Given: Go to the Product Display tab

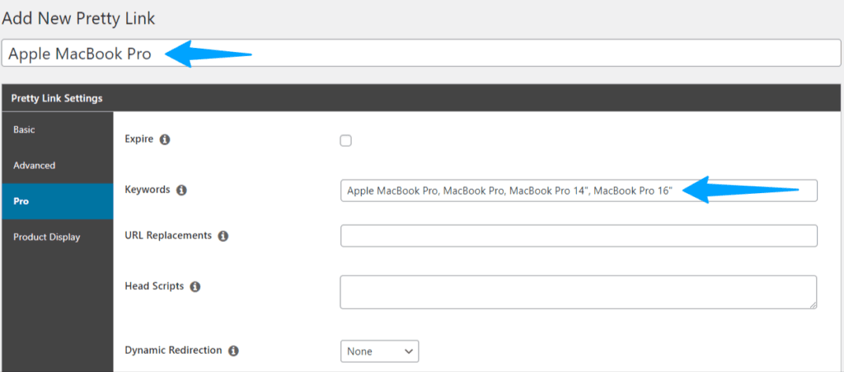Looking at the screenshot, I should 47,237.
